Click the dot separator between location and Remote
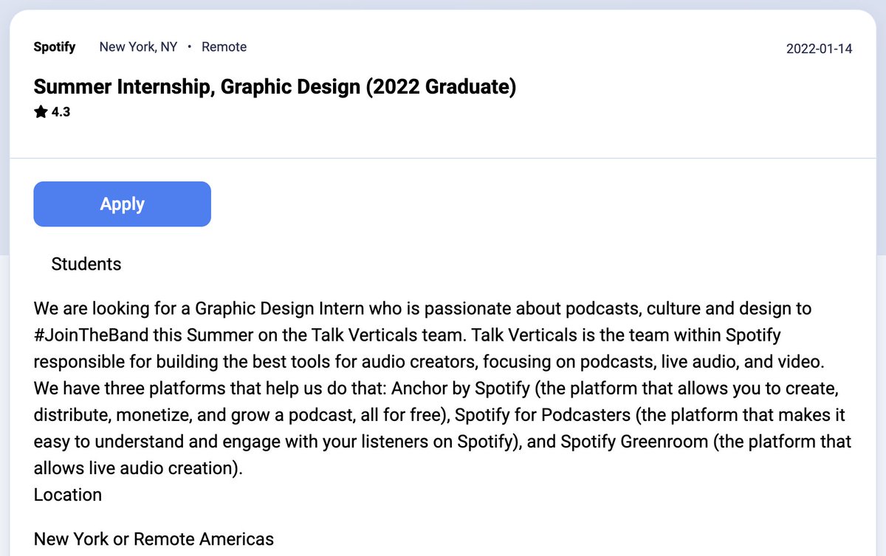 click(189, 46)
